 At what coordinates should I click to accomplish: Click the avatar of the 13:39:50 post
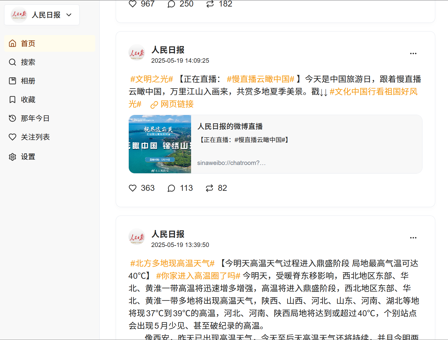(137, 237)
